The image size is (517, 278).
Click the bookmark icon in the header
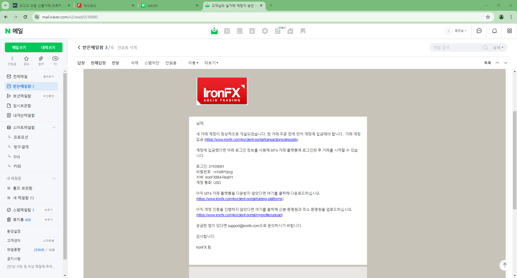tap(303, 31)
